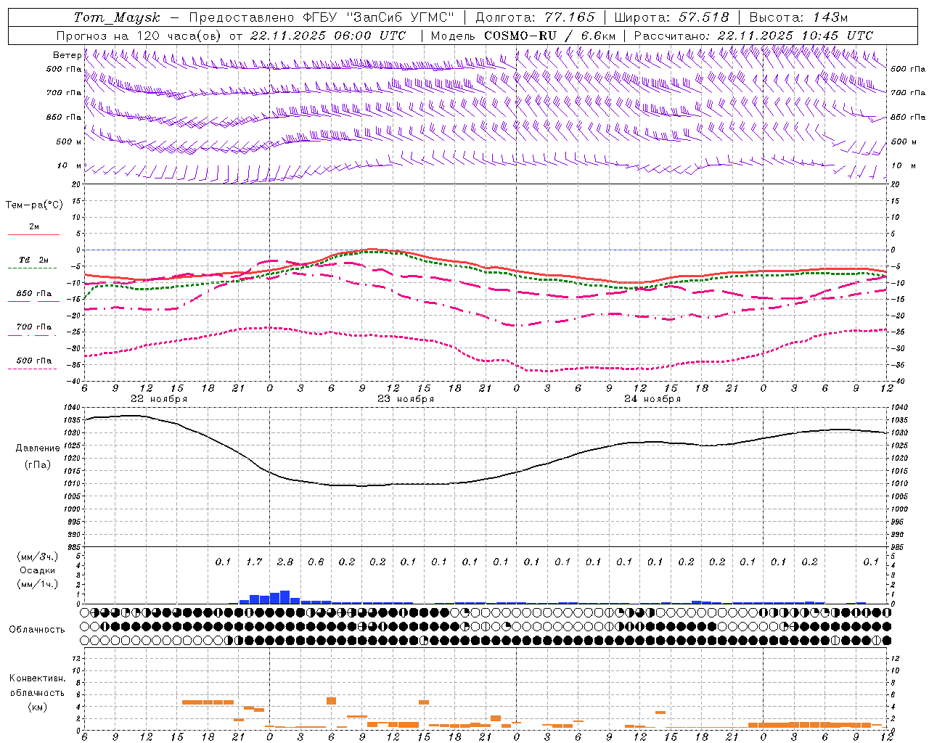Click the station name Tom_Maysk in header
This screenshot has height=743, width=929.
(117, 17)
